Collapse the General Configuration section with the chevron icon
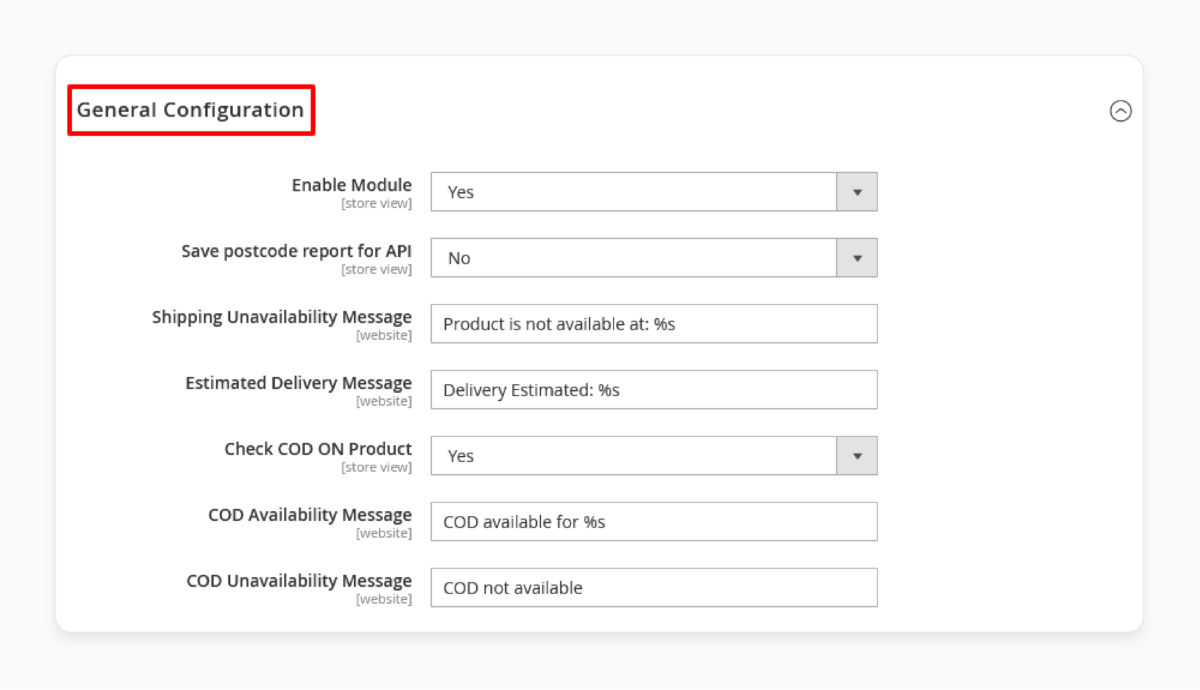Image resolution: width=1200 pixels, height=690 pixels. [1120, 111]
